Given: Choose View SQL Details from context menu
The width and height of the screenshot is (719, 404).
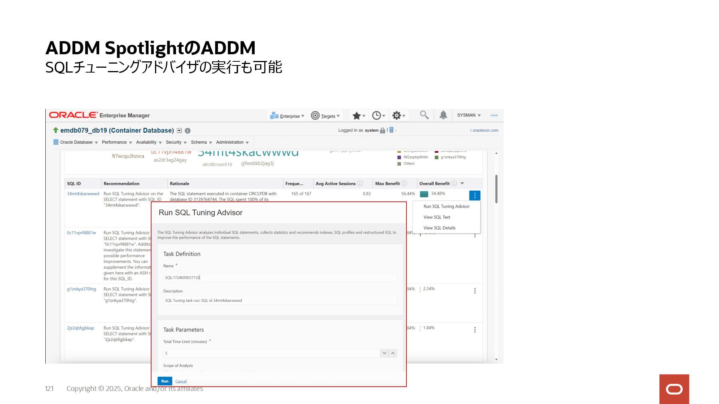Looking at the screenshot, I should pyautogui.click(x=439, y=228).
